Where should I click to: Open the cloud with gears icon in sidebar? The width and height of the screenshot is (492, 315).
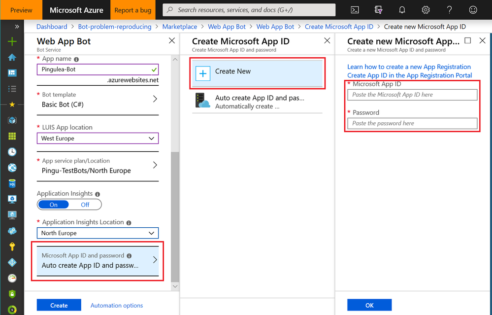12,231
